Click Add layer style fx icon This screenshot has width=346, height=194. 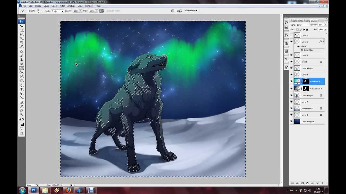point(297,183)
